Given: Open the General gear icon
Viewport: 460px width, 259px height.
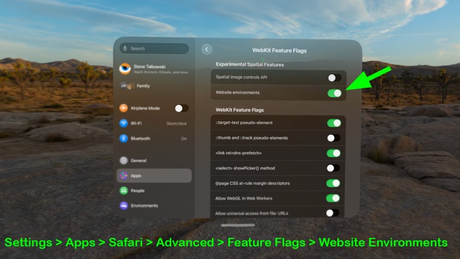Looking at the screenshot, I should (x=123, y=161).
